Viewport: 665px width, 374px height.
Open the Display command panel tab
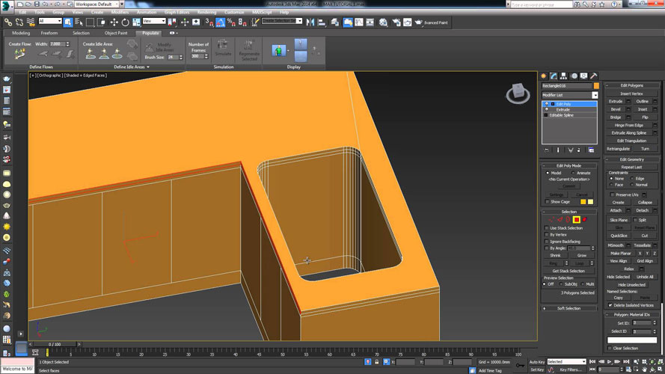(584, 76)
